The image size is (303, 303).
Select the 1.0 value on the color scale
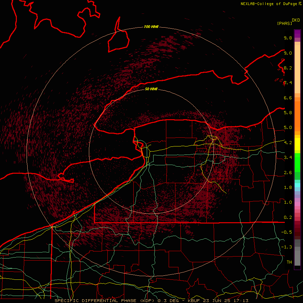point(288,202)
